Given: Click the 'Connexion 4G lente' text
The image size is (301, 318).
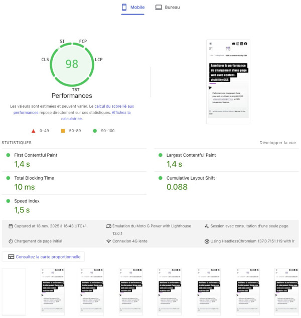Looking at the screenshot, I should tap(130, 241).
